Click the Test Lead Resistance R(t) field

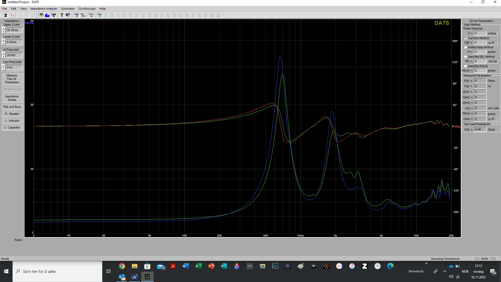(x=480, y=130)
